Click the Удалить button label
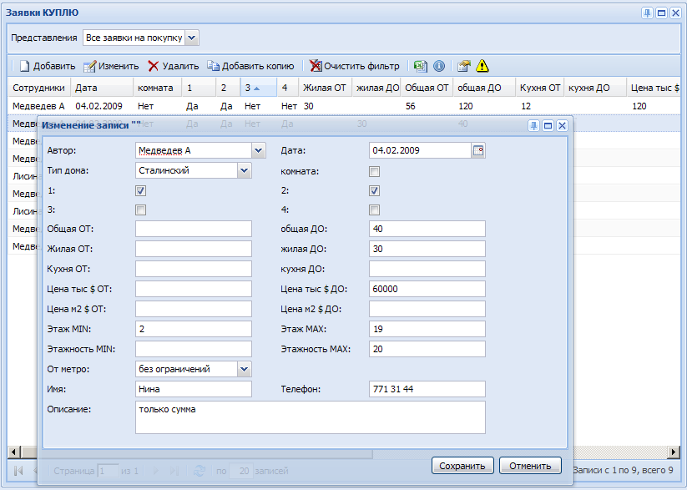Viewport: 687px width, 490px height. (x=180, y=66)
